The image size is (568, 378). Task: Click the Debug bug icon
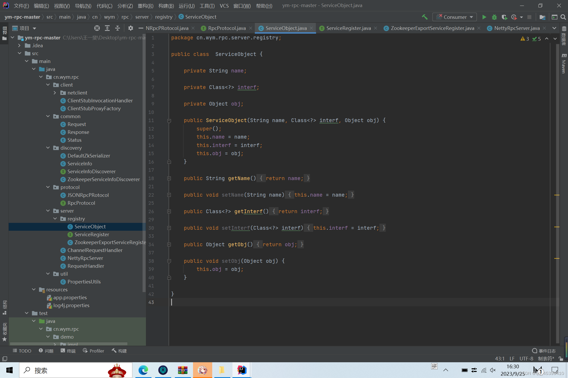(494, 17)
